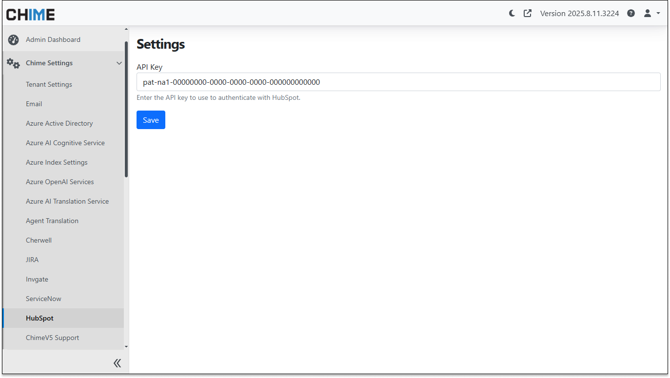Image resolution: width=670 pixels, height=378 pixels.
Task: Click sidebar scroll down arrow
Action: 126,346
